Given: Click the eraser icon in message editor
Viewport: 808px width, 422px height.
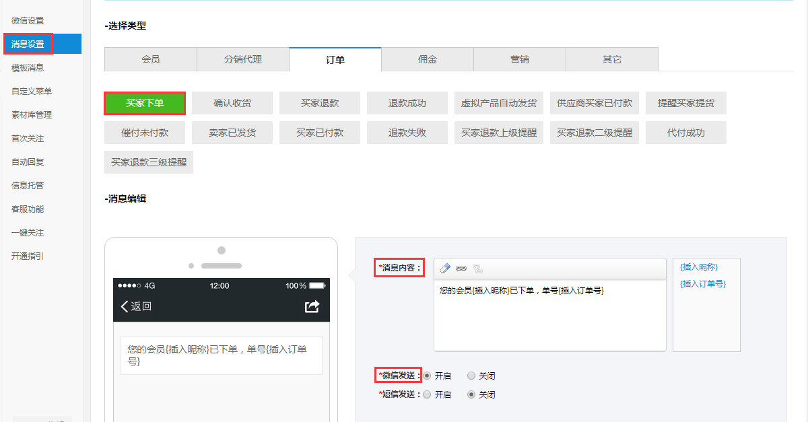Looking at the screenshot, I should pos(444,268).
